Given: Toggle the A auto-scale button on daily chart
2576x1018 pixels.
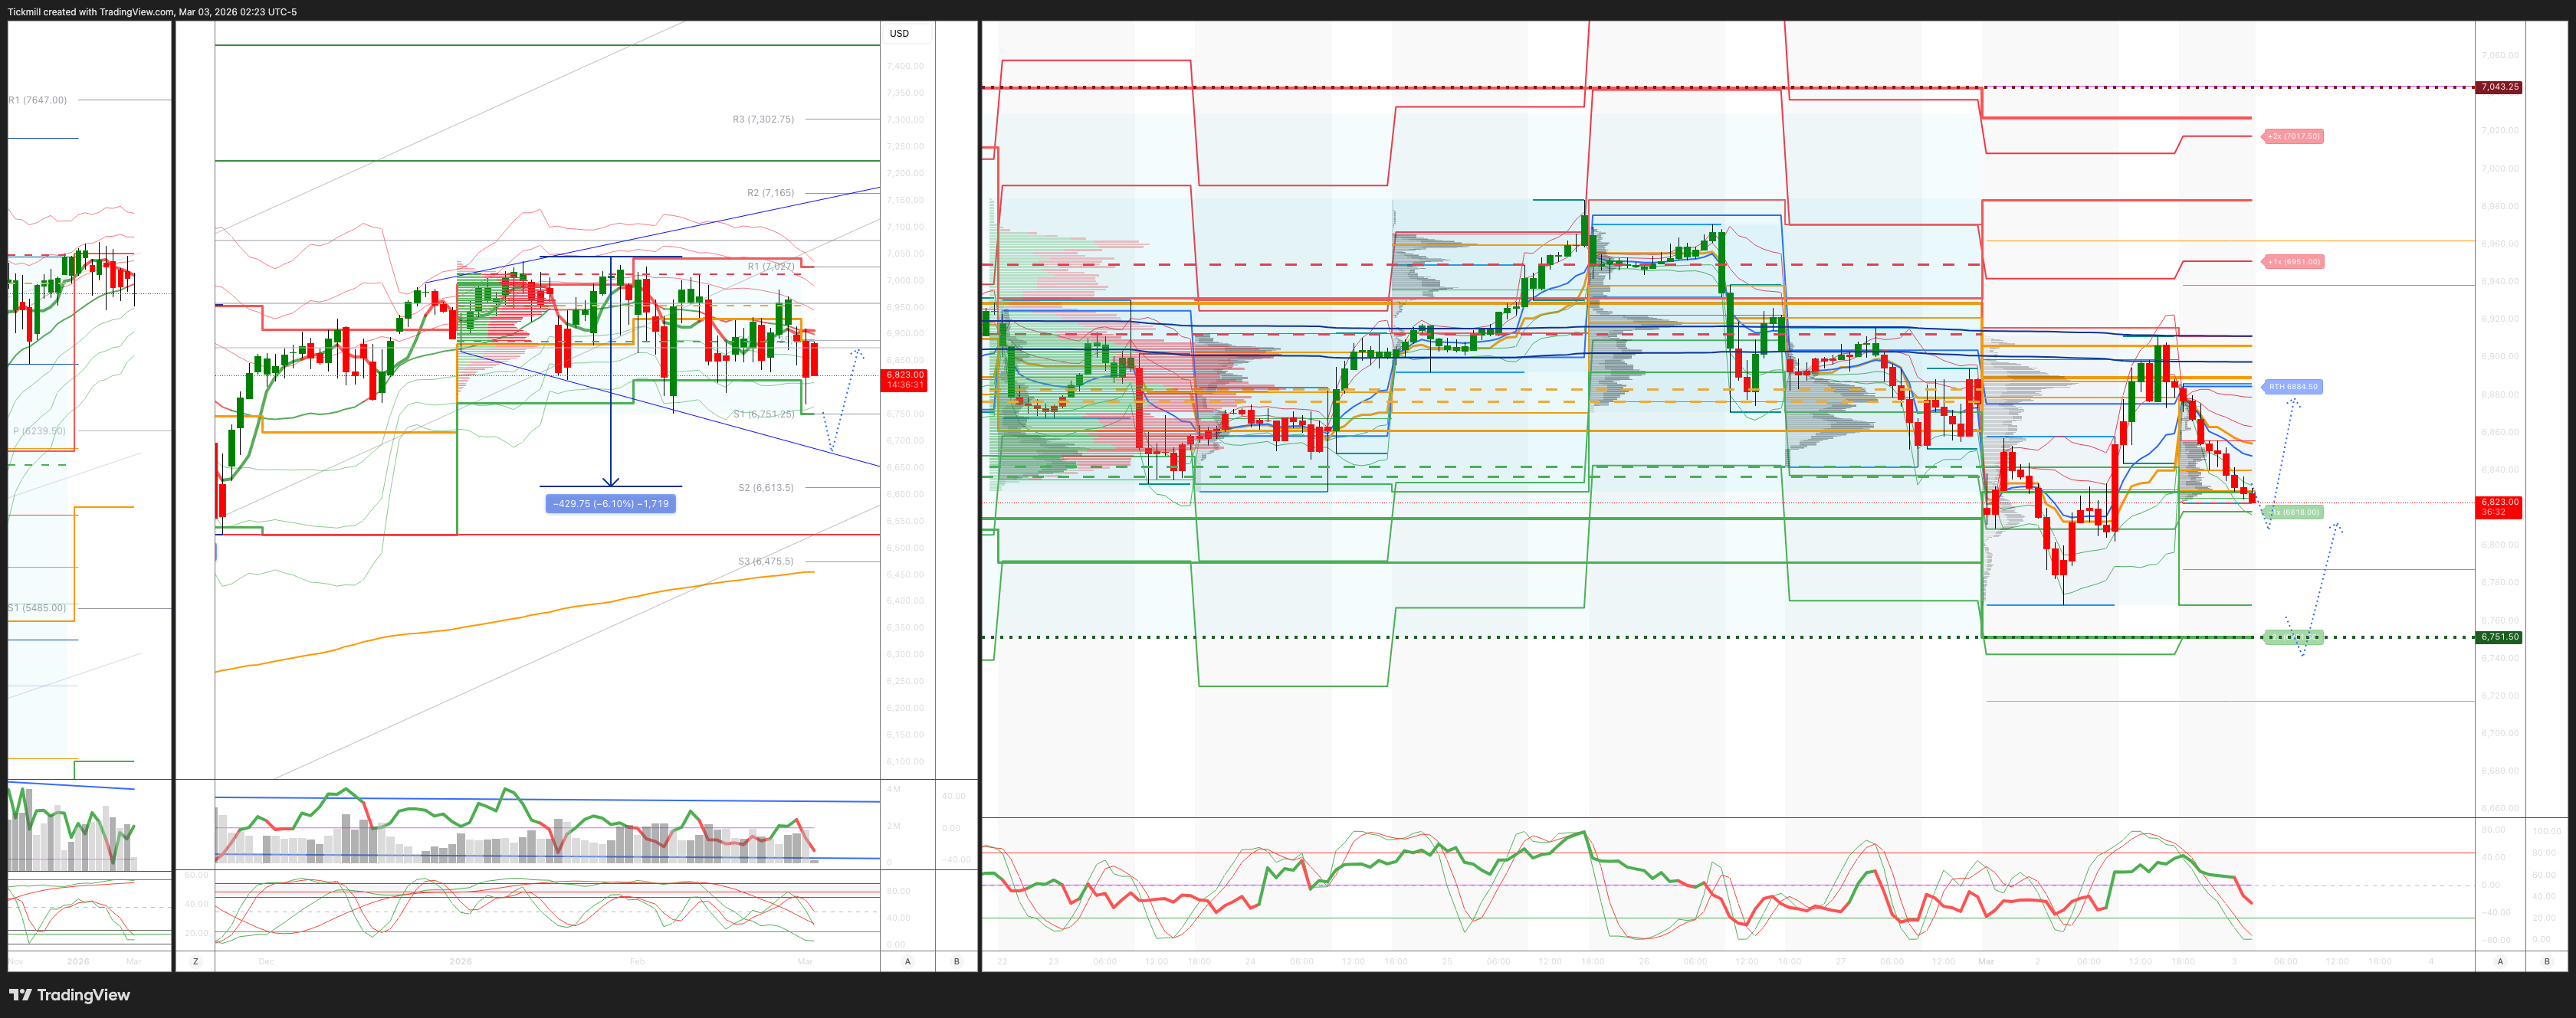Looking at the screenshot, I should (x=908, y=961).
